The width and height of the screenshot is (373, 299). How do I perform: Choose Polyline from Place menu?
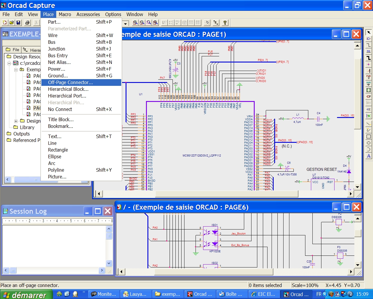coord(81,170)
